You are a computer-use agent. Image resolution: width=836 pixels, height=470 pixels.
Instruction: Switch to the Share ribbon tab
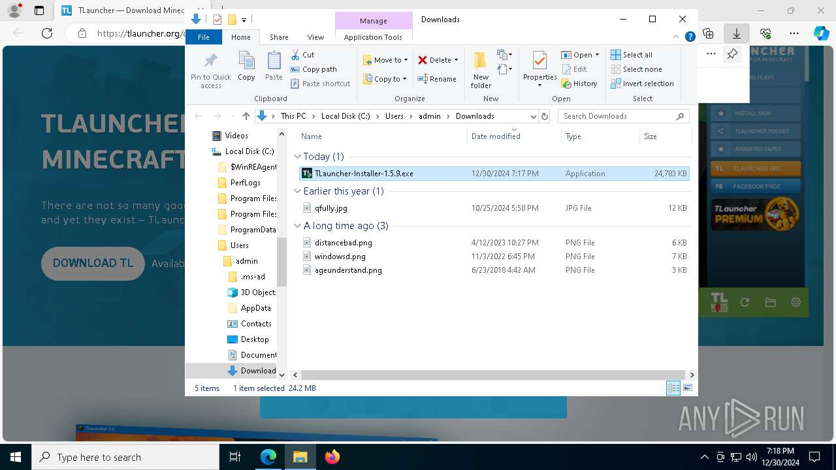pos(279,37)
